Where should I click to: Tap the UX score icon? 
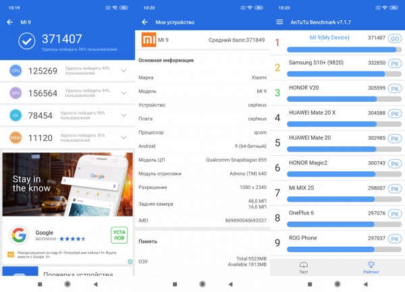tap(16, 115)
